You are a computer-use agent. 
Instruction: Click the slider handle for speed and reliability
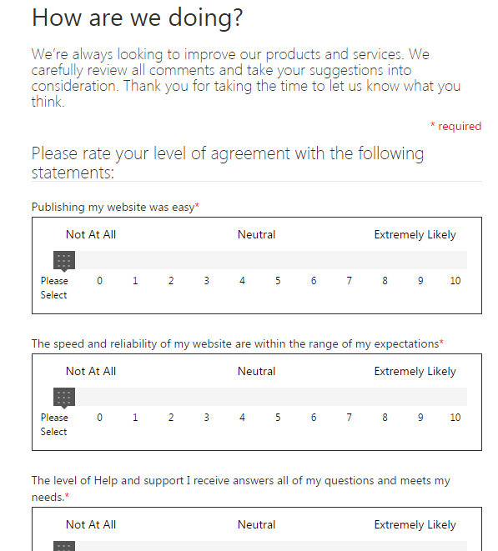pos(64,398)
